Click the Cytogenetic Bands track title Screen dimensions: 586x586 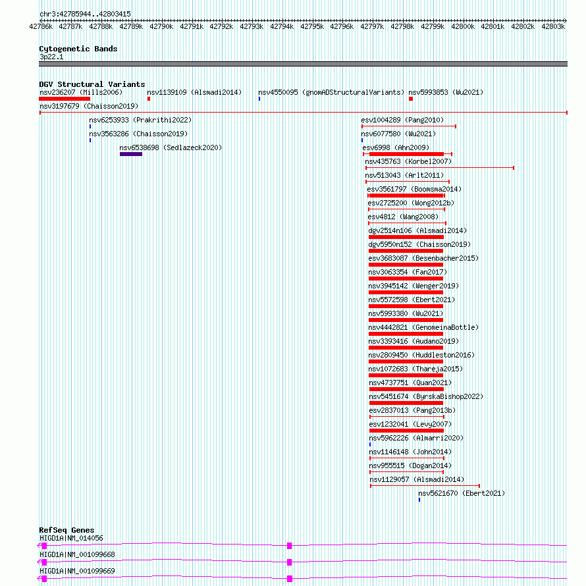click(78, 49)
